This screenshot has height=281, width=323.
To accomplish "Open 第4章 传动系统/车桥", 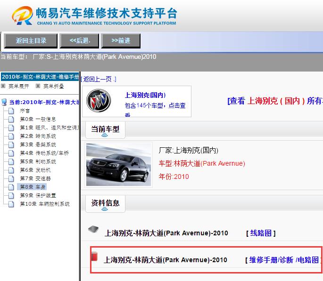I will pos(44,153).
